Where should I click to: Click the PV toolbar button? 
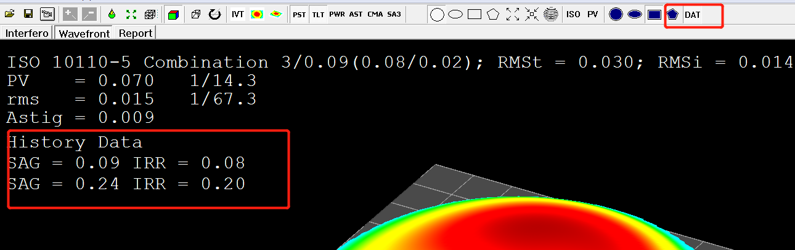pos(592,15)
